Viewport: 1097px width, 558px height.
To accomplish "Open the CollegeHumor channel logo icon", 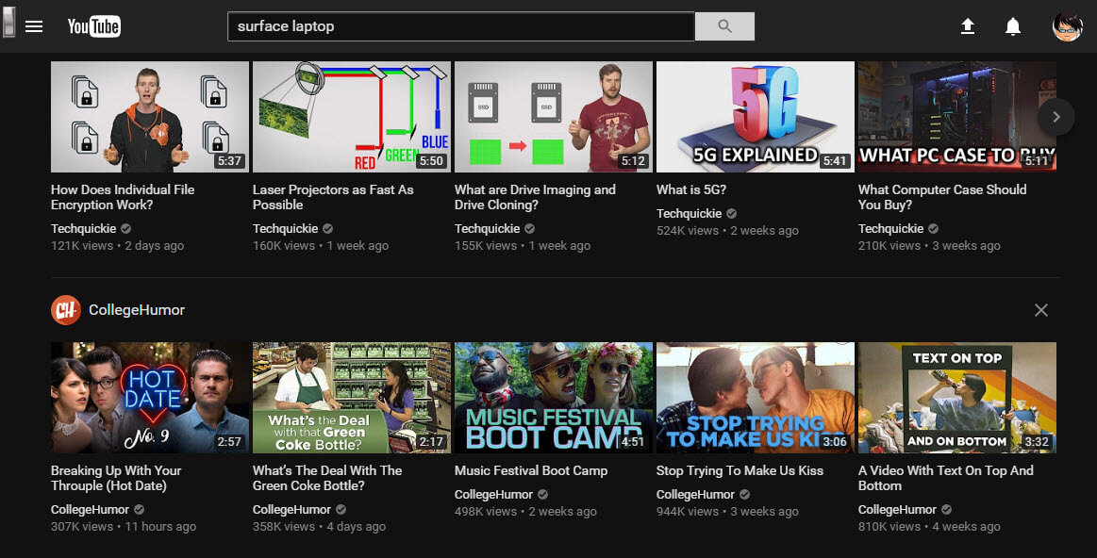I will click(x=66, y=310).
